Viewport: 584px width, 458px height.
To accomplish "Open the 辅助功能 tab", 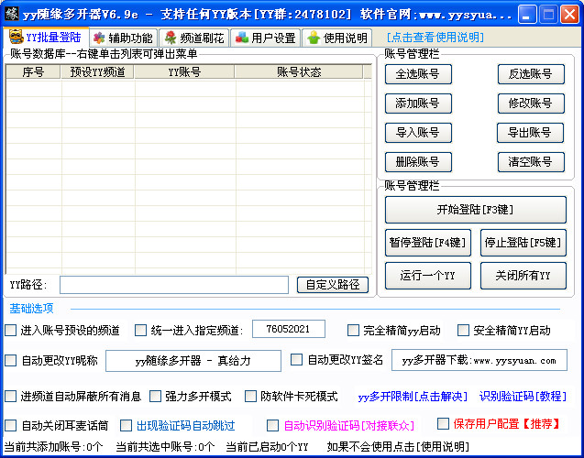I will (x=123, y=38).
